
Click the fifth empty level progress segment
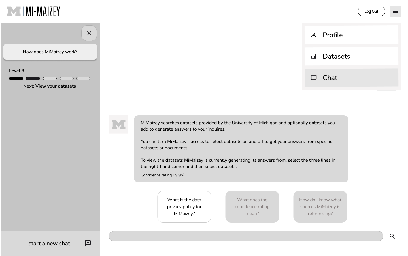point(83,78)
